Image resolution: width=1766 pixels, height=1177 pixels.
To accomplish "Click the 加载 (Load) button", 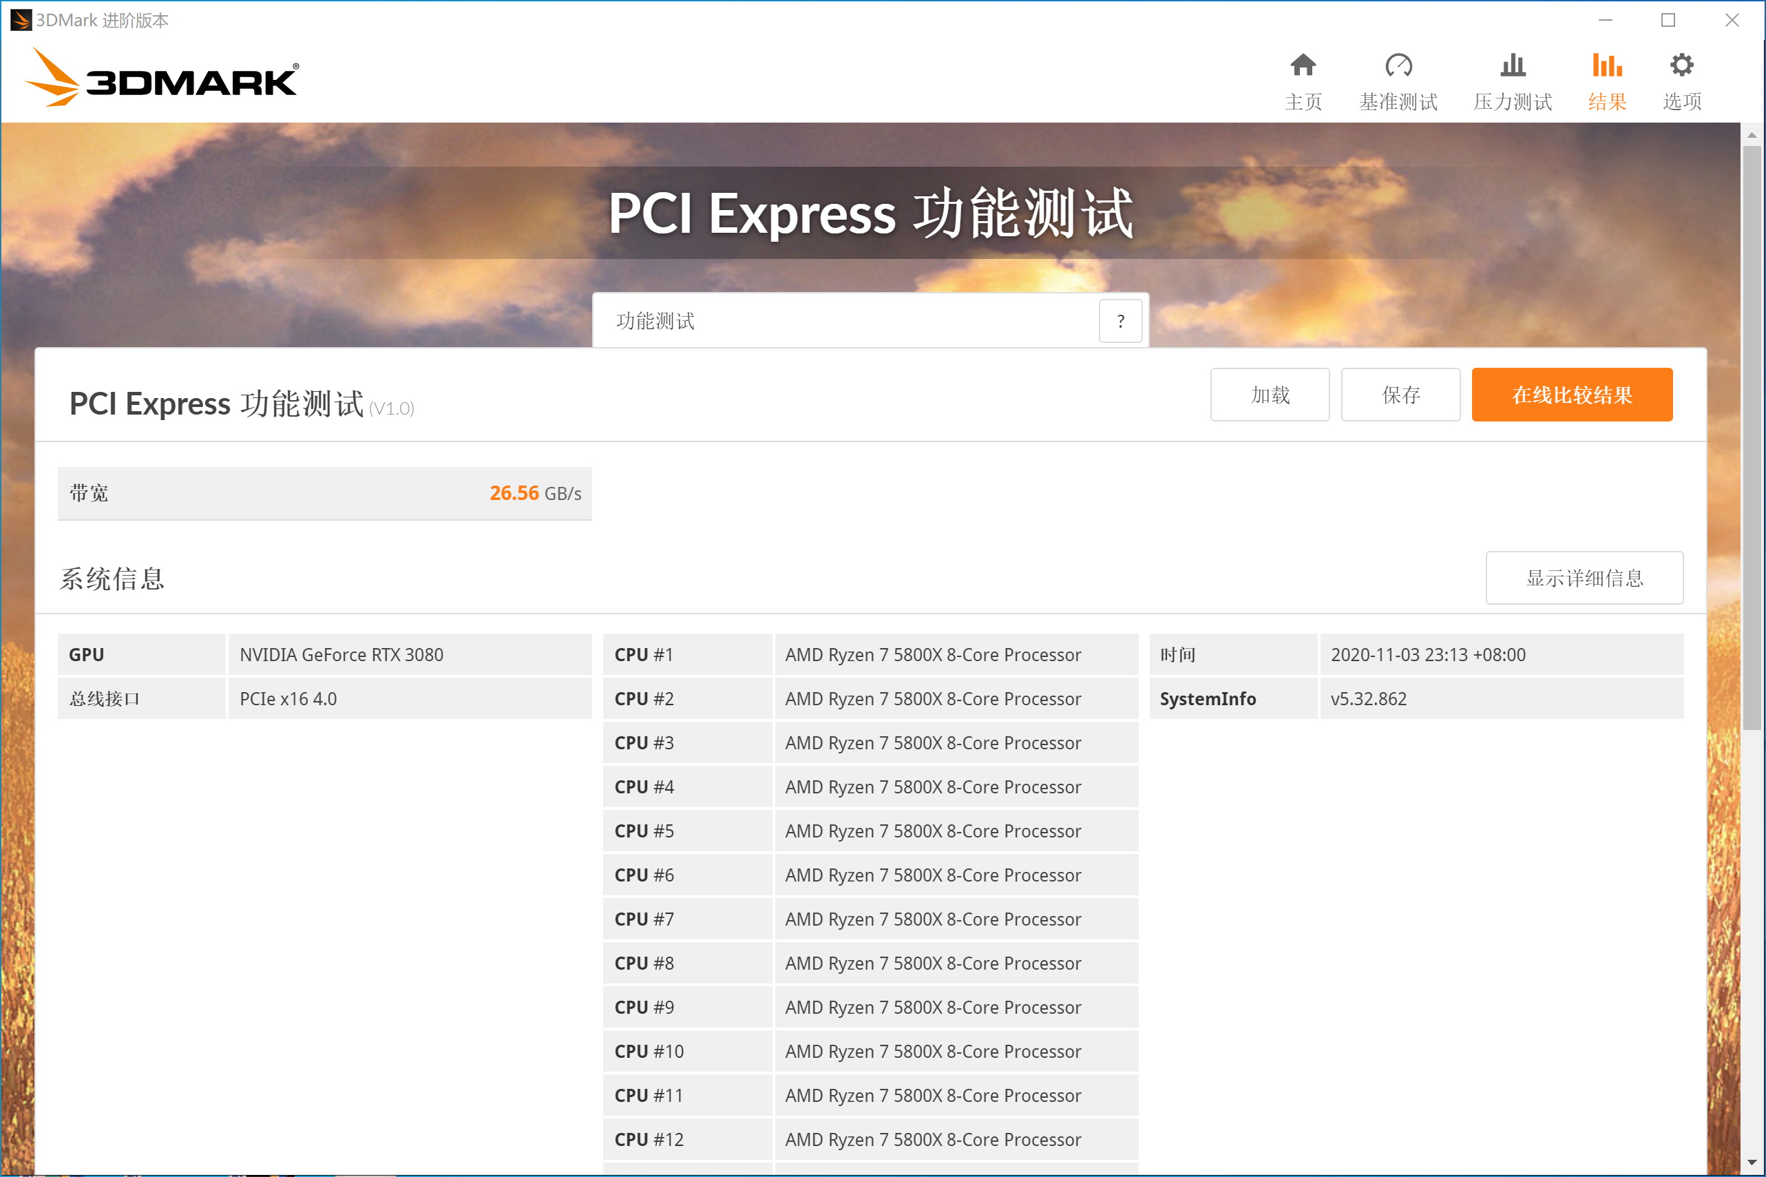I will (x=1270, y=394).
